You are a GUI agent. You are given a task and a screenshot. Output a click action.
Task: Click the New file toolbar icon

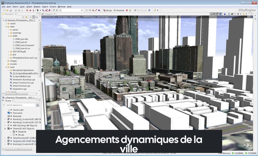[4, 11]
